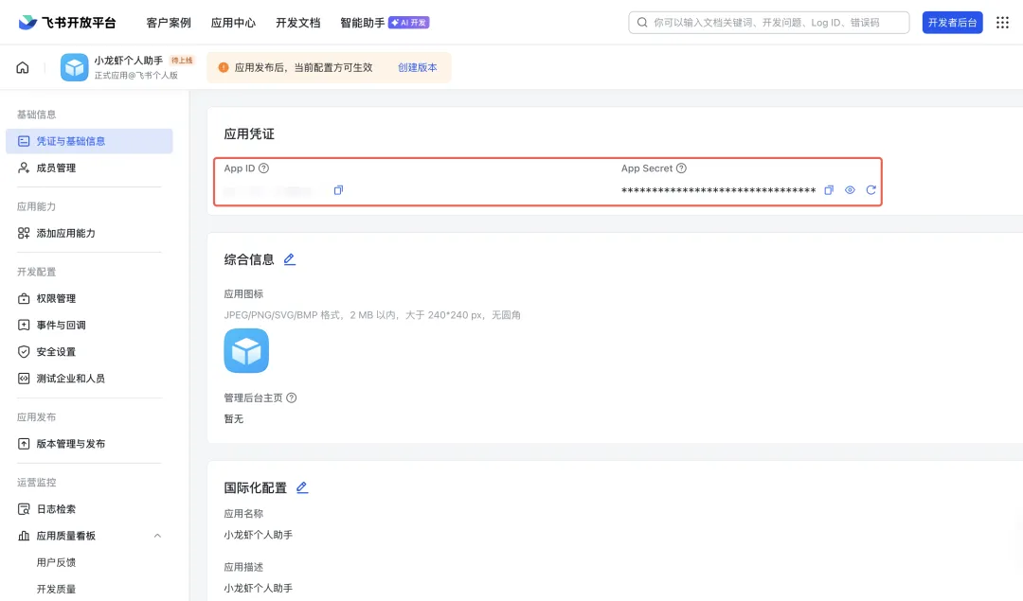Open 应用中心 in top navigation

click(x=233, y=23)
